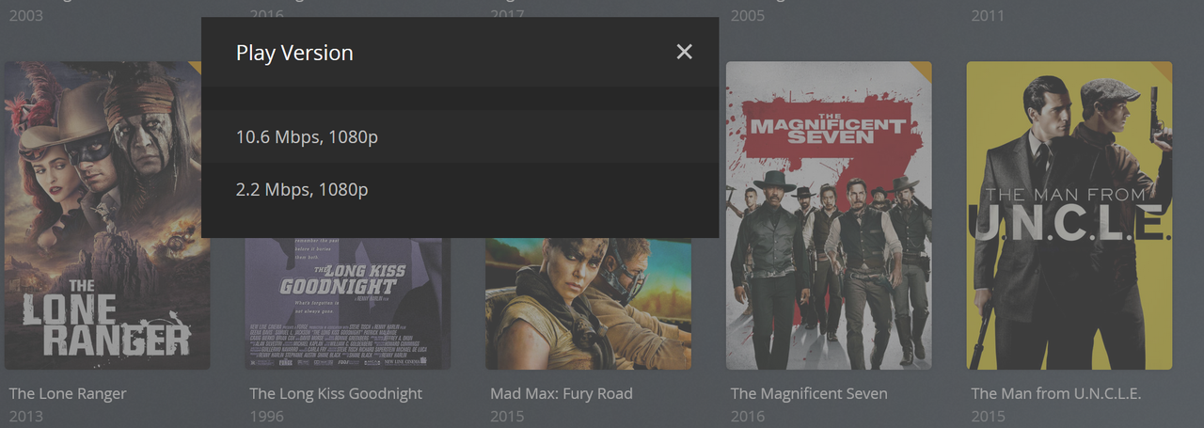Select the year 2015 under Mad Max
This screenshot has height=428, width=1204.
coord(507,416)
